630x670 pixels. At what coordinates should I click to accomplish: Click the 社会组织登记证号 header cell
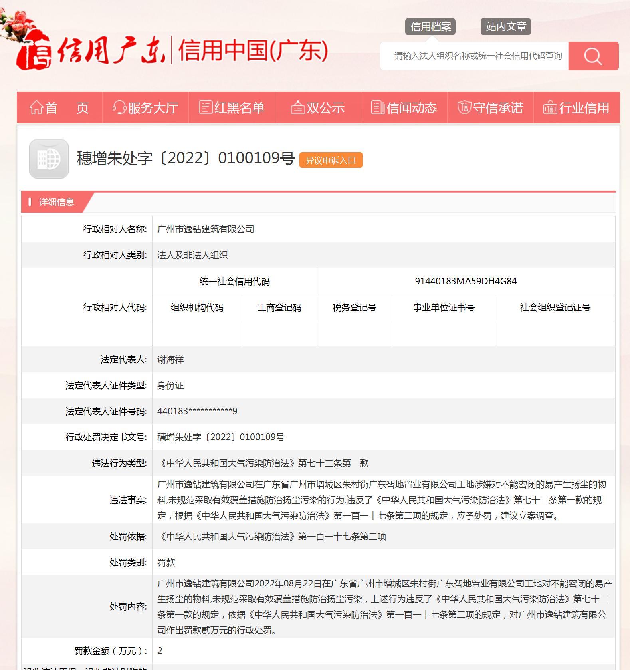[x=555, y=307]
